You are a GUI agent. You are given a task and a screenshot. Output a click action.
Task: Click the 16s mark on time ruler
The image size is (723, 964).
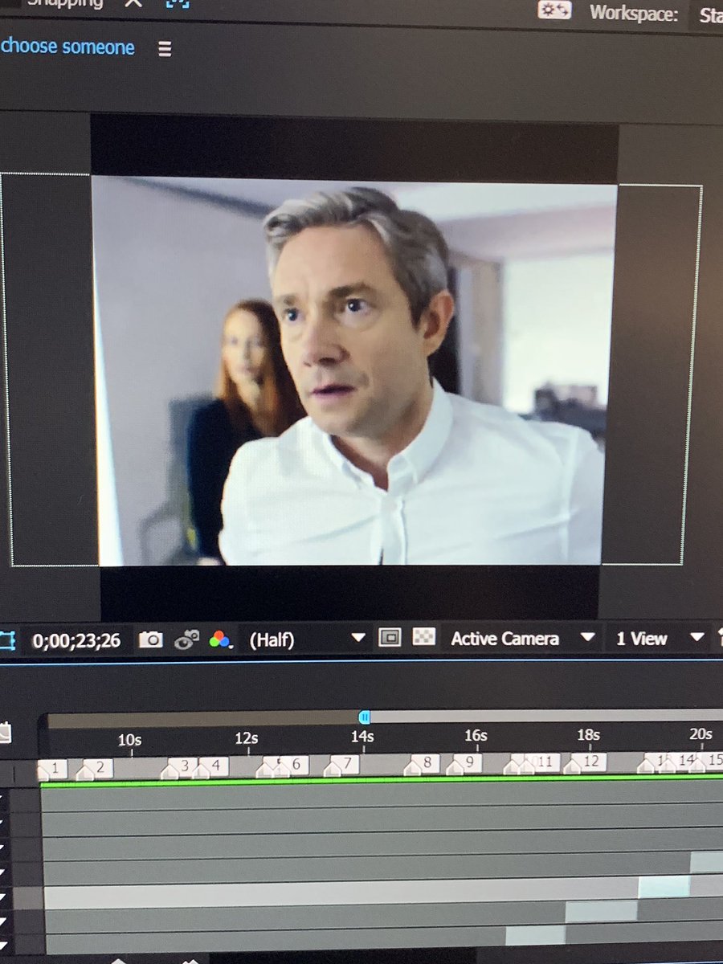click(x=476, y=735)
